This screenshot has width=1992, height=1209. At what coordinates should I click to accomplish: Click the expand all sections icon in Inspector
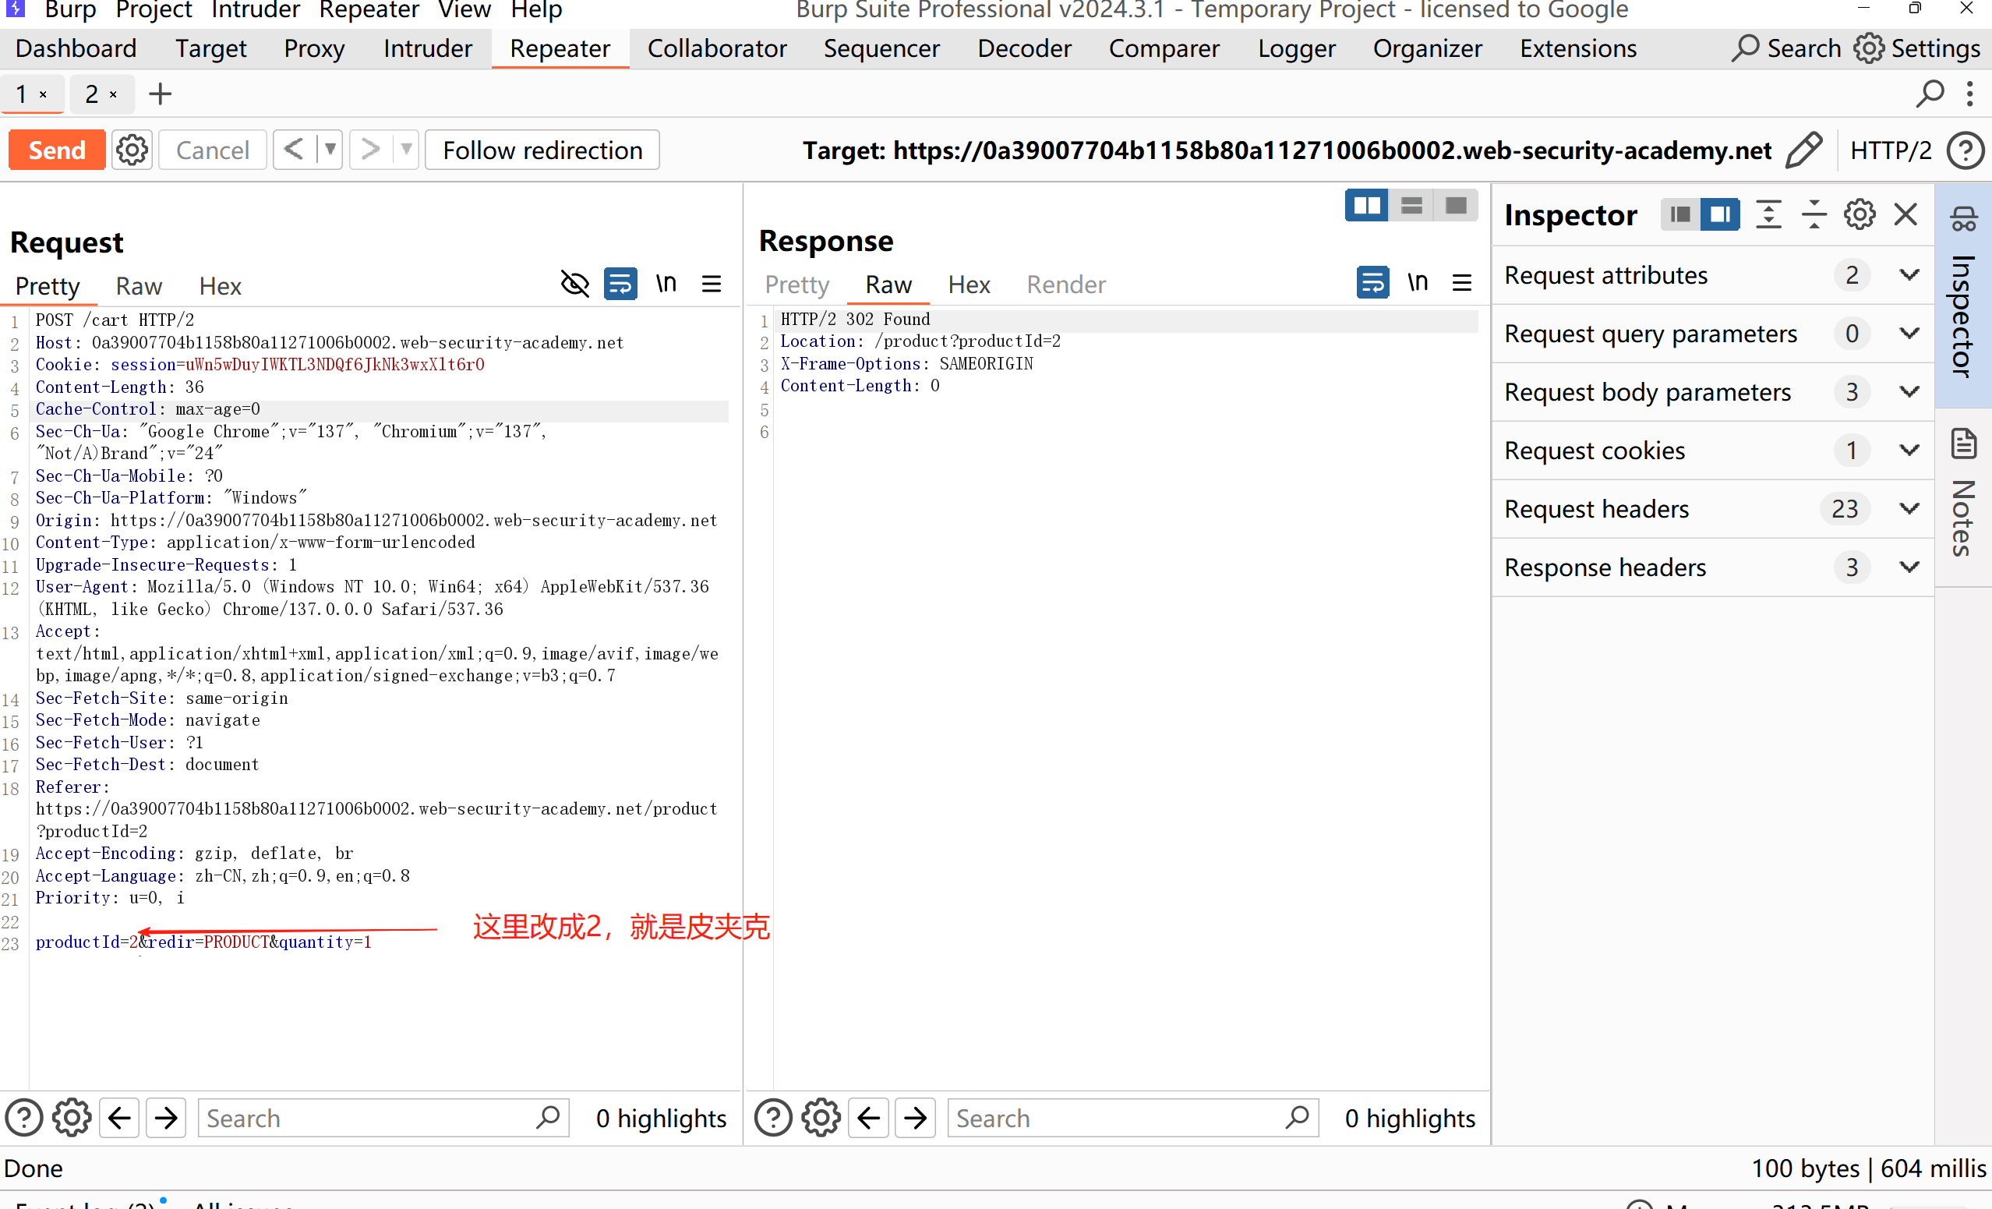click(1768, 214)
